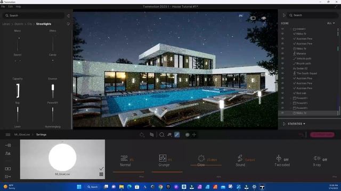The height and width of the screenshot is (191, 341).
Task: Go to Objects in the breadcrumb path
Action: 19,24
